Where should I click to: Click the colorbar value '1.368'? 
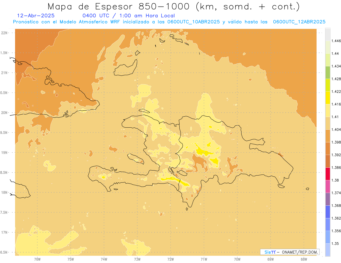click(336, 205)
